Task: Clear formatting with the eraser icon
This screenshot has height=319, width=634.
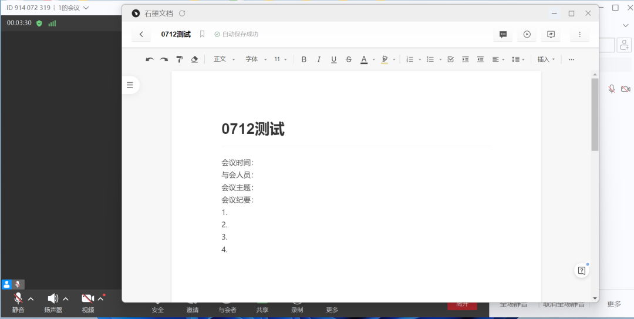Action: click(194, 59)
